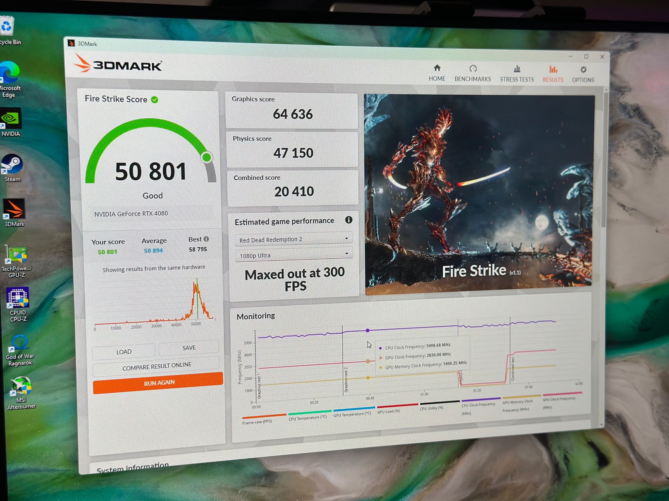Viewport: 669px width, 501px height.
Task: Switch to the RESULTS tab
Action: point(553,74)
